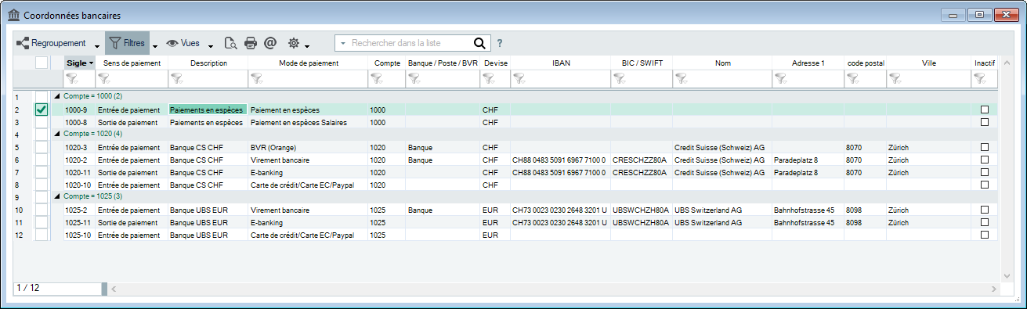Click the UBS Switzerland AG cell in row 1025-2
1027x309 pixels.
pos(722,210)
